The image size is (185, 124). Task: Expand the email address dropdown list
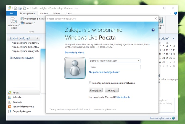click(139, 61)
